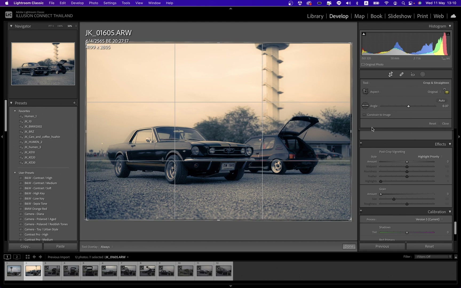This screenshot has height=288, width=461.
Task: Open Aspect Original dropdown
Action: [434, 92]
